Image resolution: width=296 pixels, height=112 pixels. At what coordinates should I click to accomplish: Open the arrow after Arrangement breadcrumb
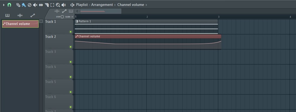(x=115, y=5)
